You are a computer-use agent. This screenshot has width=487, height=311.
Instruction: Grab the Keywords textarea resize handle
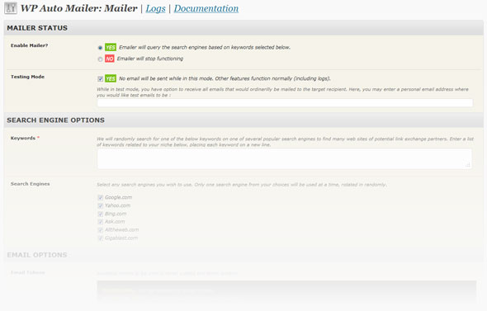(x=468, y=165)
